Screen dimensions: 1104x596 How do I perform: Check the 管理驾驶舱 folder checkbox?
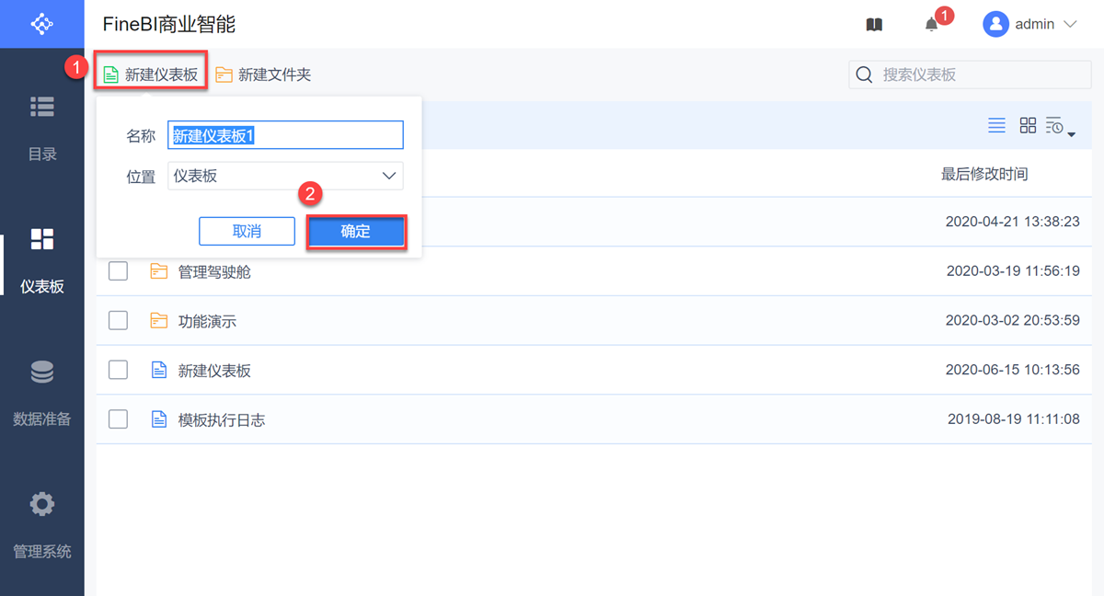pyautogui.click(x=118, y=271)
